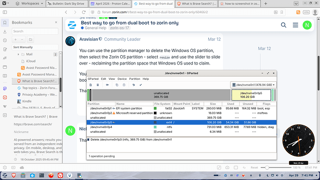Open the Downloads panel in sidebar
Viewport: 320px width, 180px height.
click(5, 32)
